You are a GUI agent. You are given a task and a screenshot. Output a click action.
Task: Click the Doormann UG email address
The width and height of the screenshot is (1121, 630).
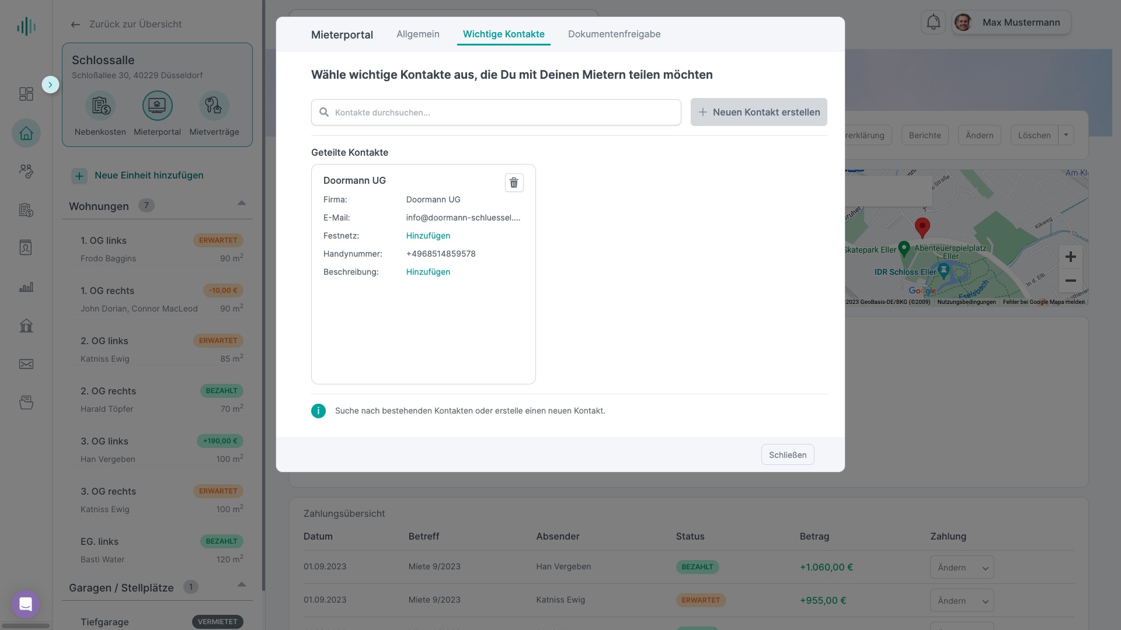coord(463,218)
